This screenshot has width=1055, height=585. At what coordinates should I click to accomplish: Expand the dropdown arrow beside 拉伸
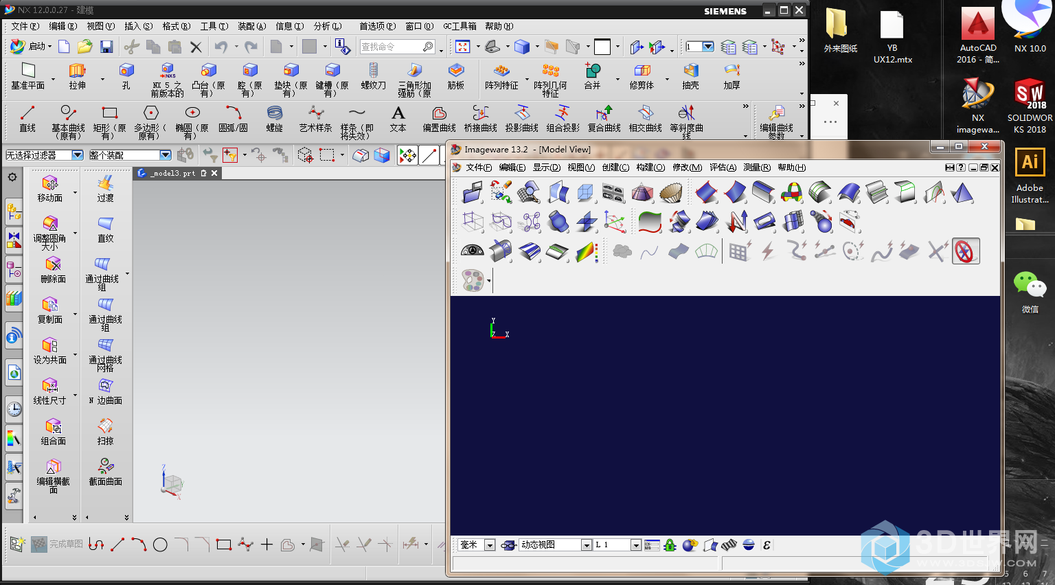102,79
